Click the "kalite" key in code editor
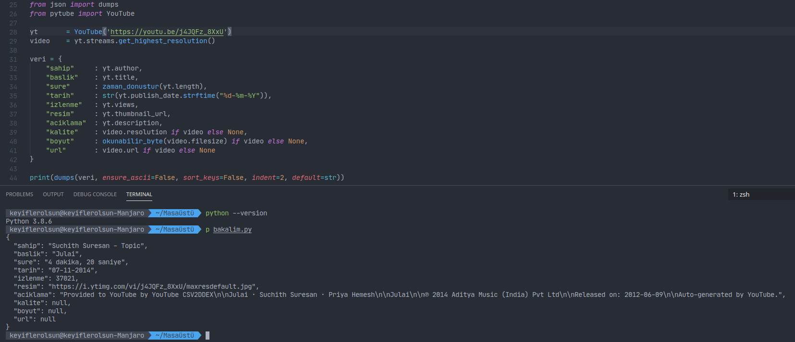Screen dimensions: 795x342 [62, 132]
